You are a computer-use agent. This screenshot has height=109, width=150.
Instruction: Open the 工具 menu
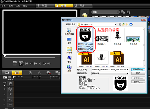coord(18,6)
